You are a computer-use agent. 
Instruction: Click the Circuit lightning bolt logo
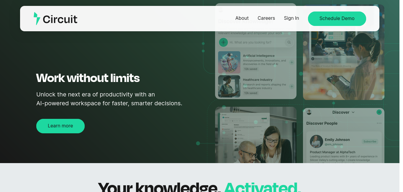(x=37, y=19)
